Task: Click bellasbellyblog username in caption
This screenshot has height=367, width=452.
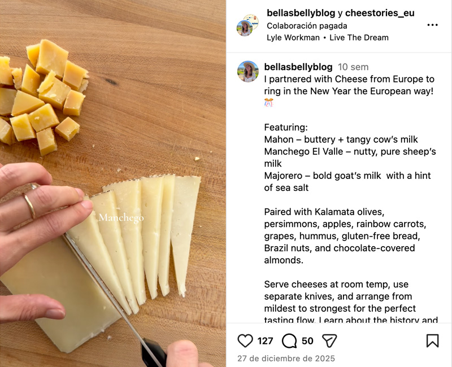Action: pyautogui.click(x=298, y=67)
